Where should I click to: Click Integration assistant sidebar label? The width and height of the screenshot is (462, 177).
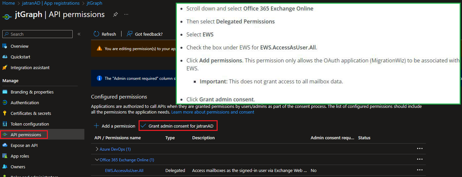(x=30, y=67)
